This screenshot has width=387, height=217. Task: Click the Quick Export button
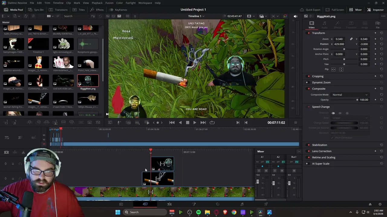pos(310,10)
